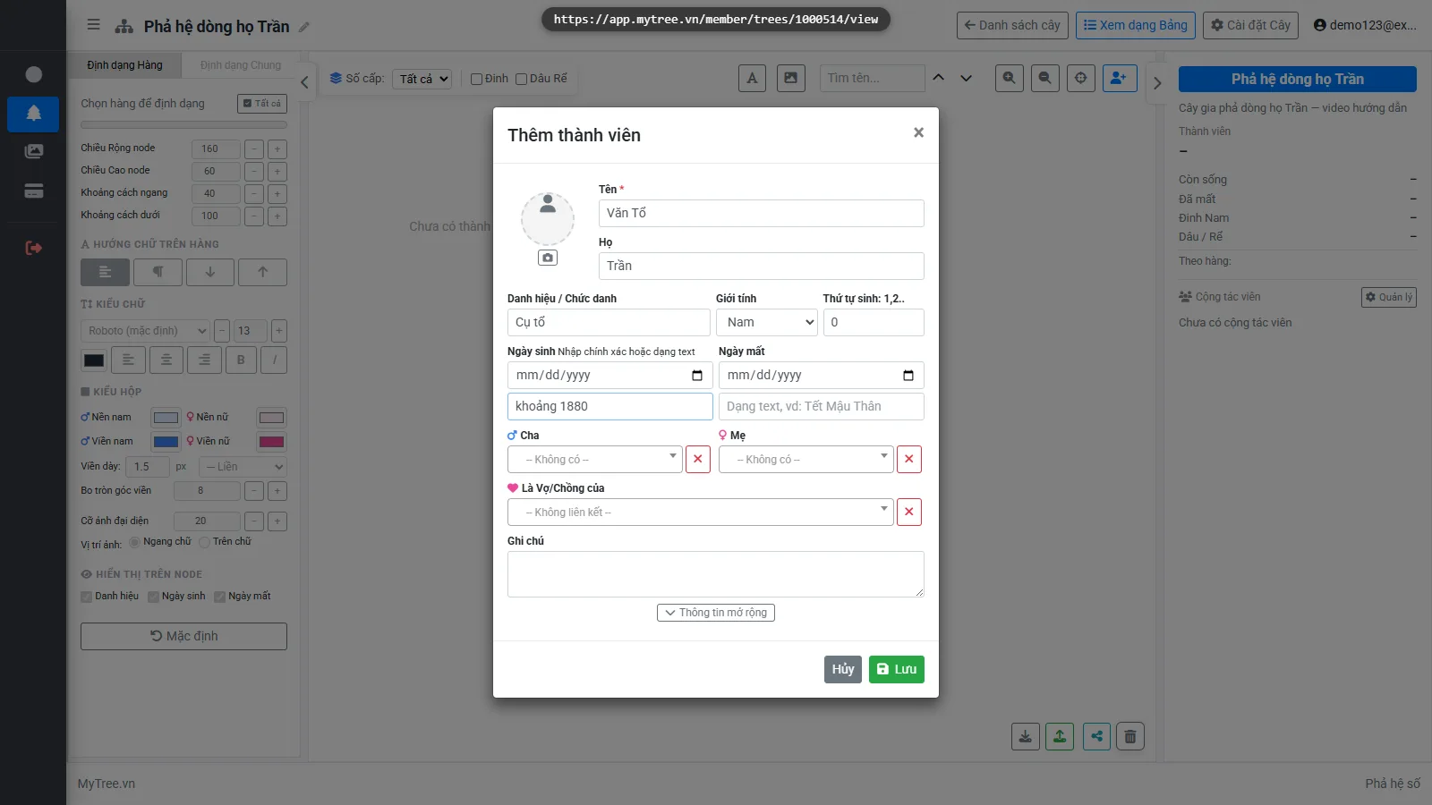The width and height of the screenshot is (1432, 805).
Task: Open the Viền nữ color swatch
Action: click(x=271, y=442)
